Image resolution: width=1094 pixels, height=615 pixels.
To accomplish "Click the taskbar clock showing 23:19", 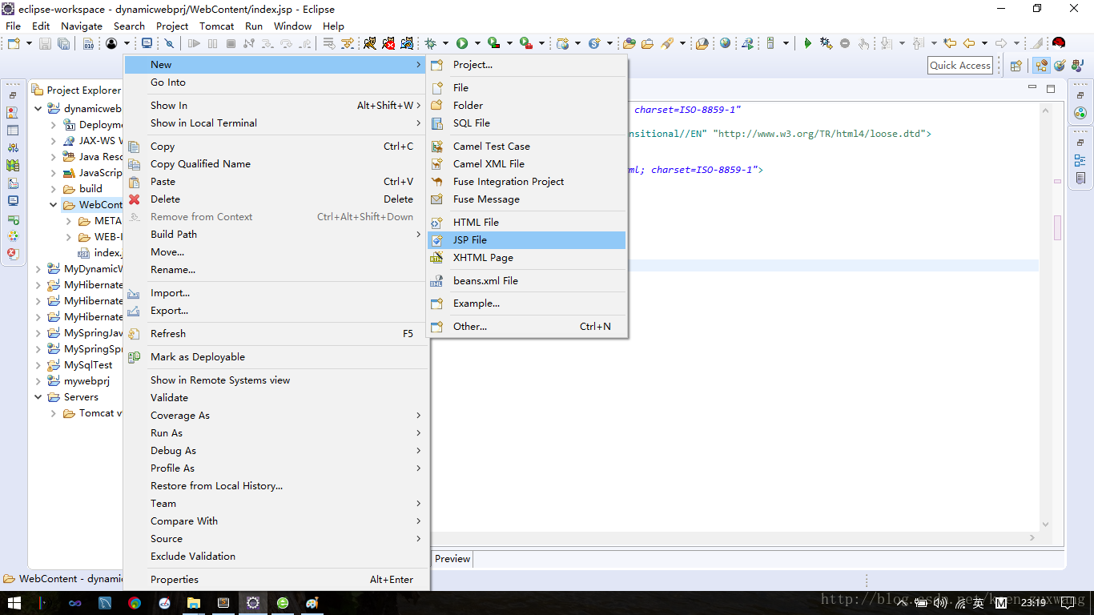I will pyautogui.click(x=1033, y=603).
